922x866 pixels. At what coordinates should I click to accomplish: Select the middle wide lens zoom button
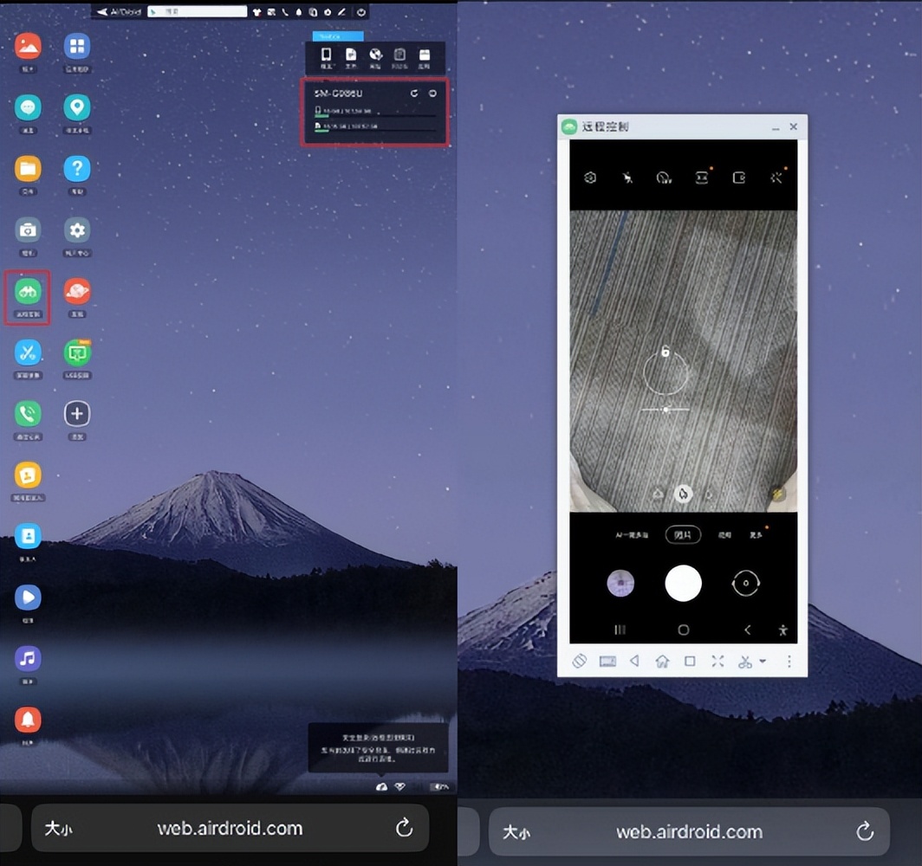(x=683, y=494)
